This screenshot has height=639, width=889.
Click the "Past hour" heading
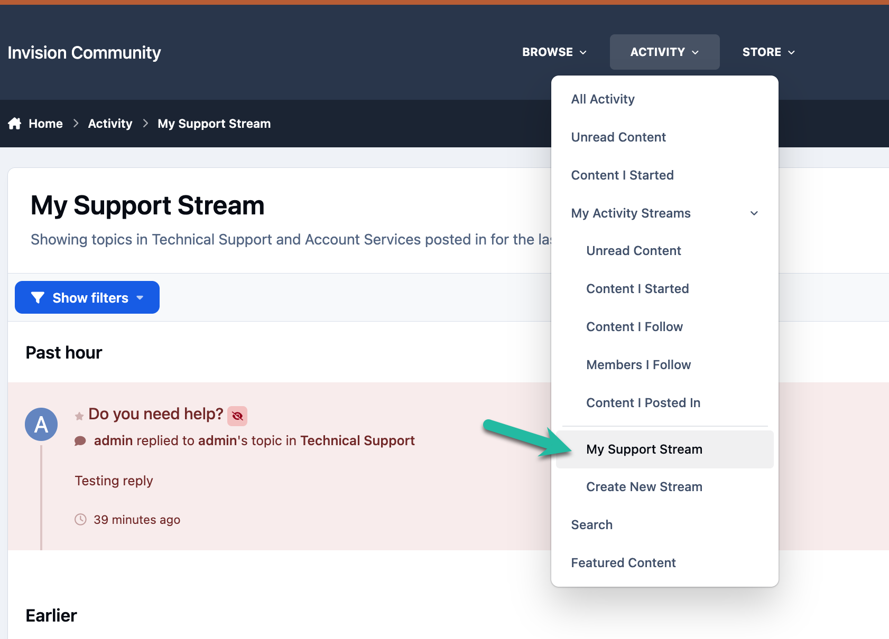[64, 352]
